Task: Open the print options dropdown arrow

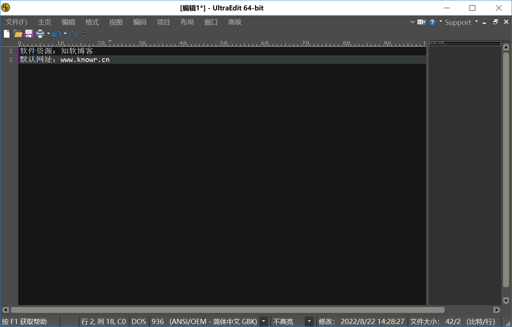Action: [48, 34]
